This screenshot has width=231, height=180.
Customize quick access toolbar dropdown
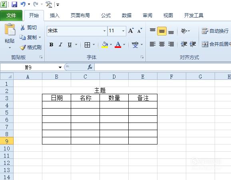[x=58, y=5]
